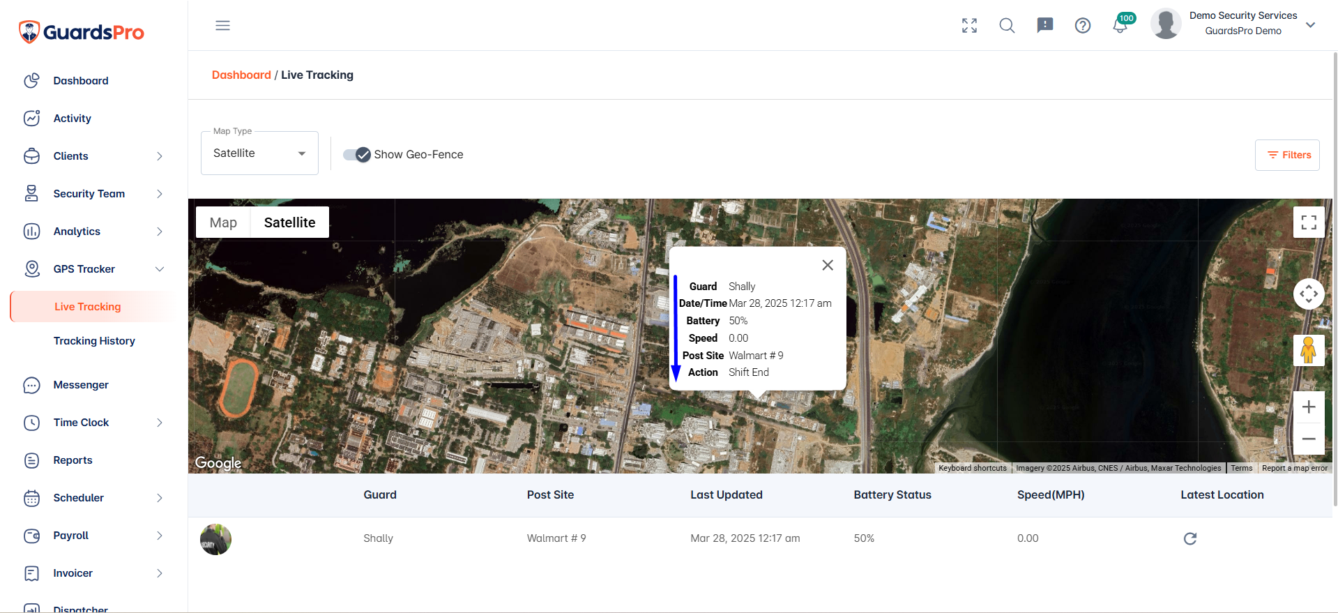The width and height of the screenshot is (1338, 613).
Task: Toggle map fullscreen view button
Action: click(x=1309, y=222)
